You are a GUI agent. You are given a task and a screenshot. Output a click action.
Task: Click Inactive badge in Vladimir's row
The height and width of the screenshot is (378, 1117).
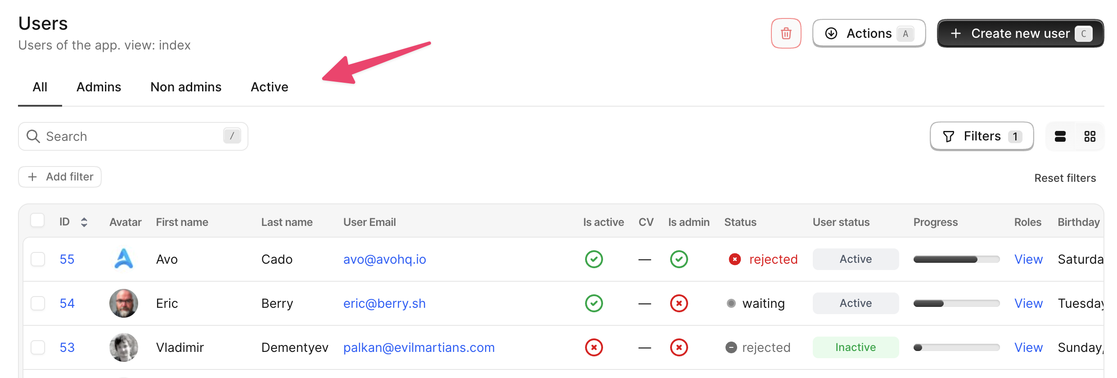pyautogui.click(x=856, y=347)
